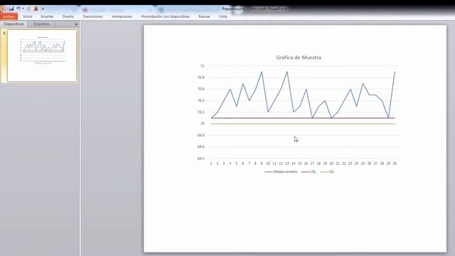Click the axis label 13 on horizontal axis
This screenshot has height=256, width=455.
(x=287, y=164)
